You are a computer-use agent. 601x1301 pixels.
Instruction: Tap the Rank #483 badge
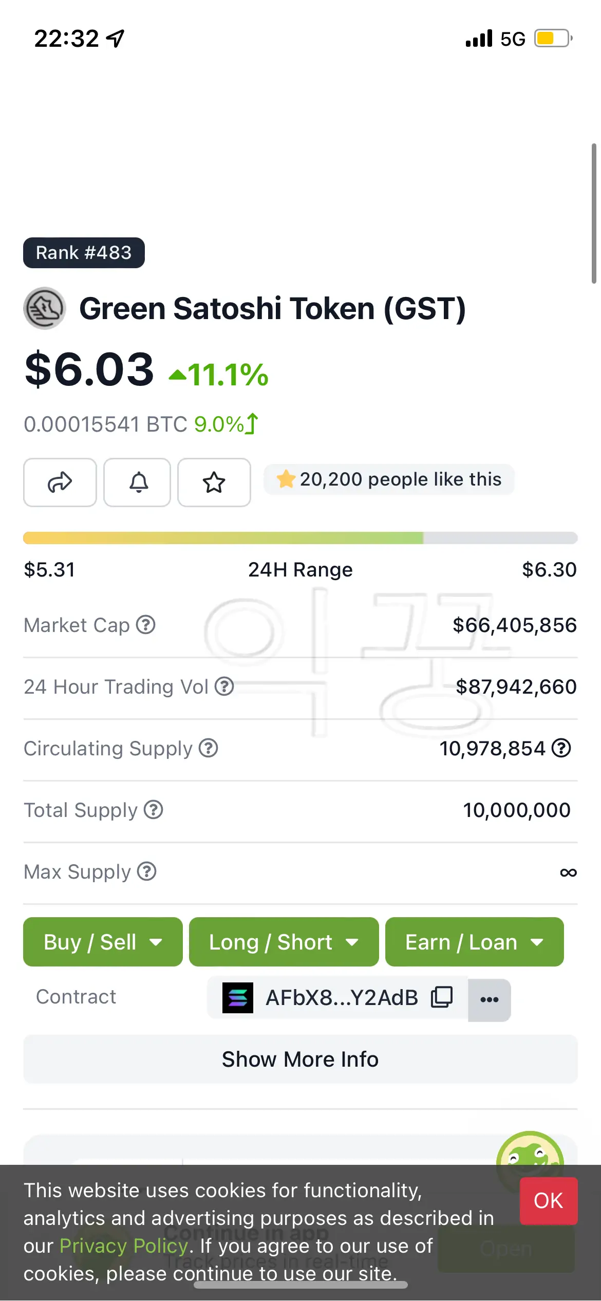pos(84,253)
